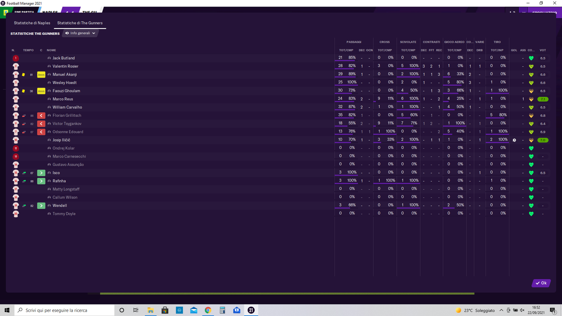
Task: Click Jack Butland's goalkeeper shirt number icon
Action: click(16, 58)
